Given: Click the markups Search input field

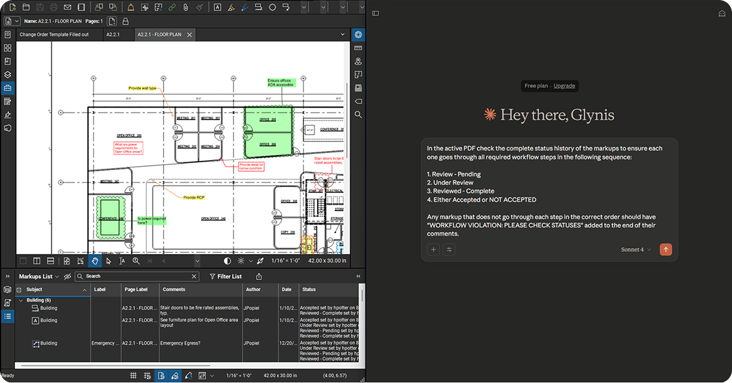Looking at the screenshot, I should pyautogui.click(x=137, y=276).
